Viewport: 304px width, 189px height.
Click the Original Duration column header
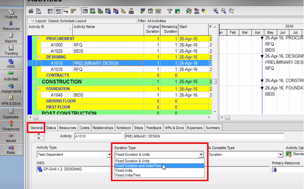point(152,29)
